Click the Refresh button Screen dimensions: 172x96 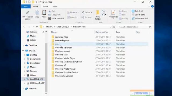point(114,27)
